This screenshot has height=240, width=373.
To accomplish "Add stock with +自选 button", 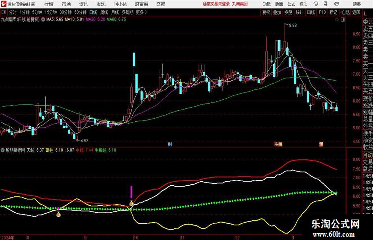I will (x=345, y=12).
